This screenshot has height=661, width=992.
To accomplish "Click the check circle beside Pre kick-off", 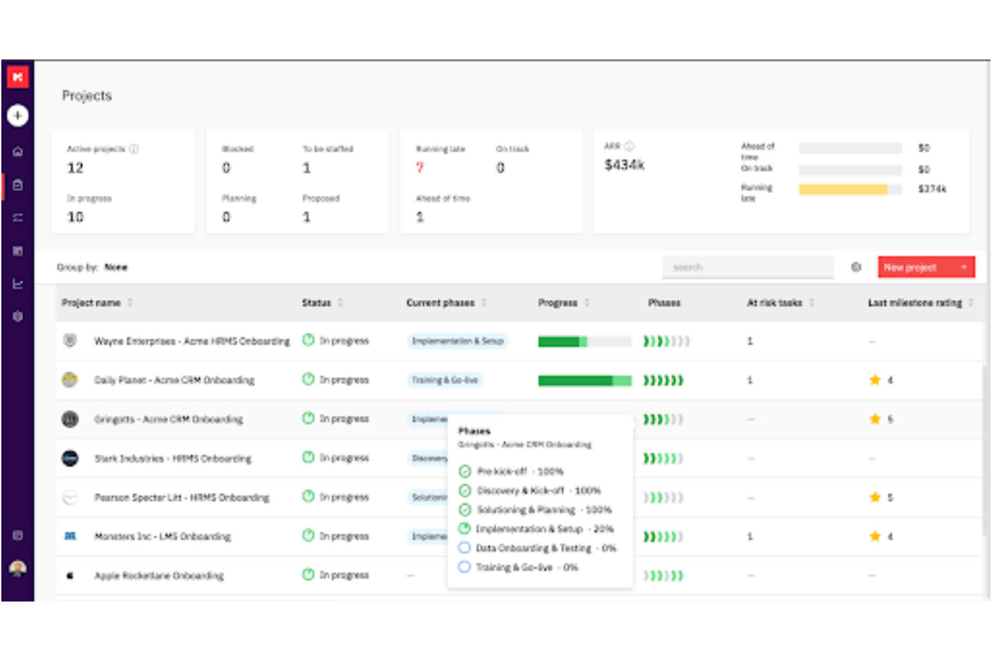I will pyautogui.click(x=464, y=471).
